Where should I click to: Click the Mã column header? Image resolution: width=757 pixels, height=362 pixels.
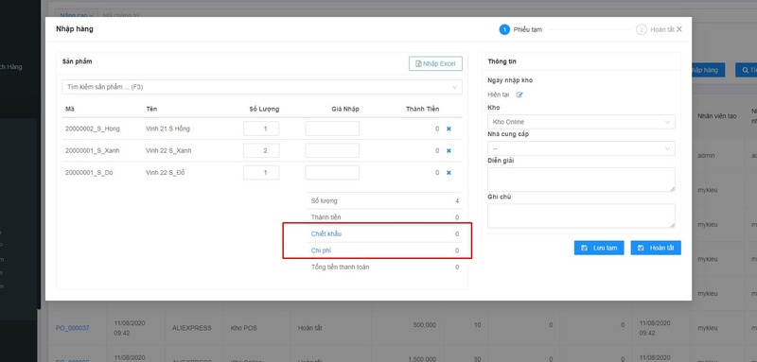click(69, 109)
